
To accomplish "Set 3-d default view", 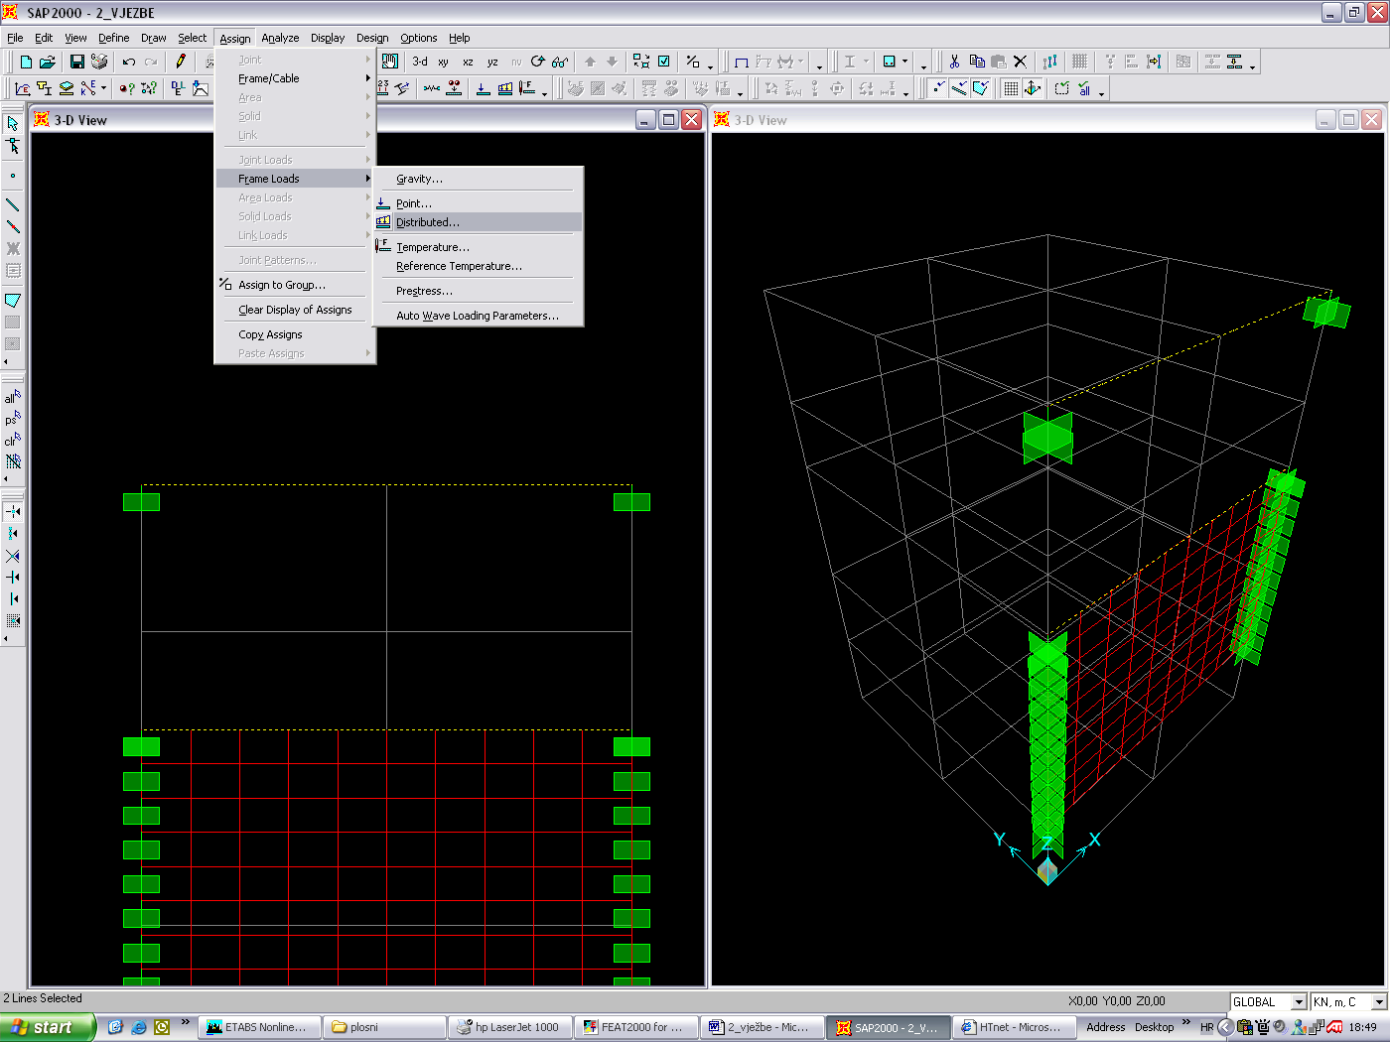I will [420, 62].
